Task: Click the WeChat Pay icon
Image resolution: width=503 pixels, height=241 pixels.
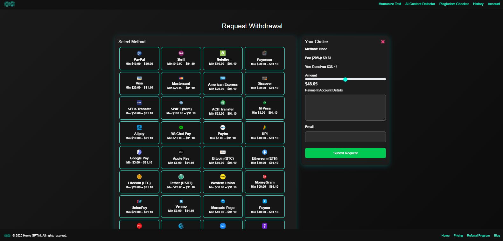Action: tap(181, 127)
